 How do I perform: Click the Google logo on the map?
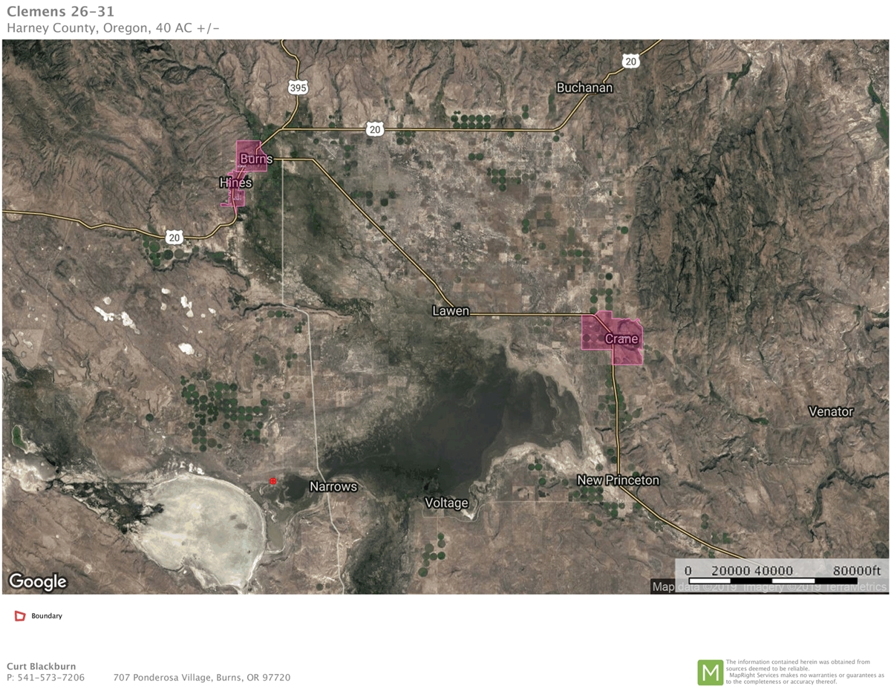point(38,581)
